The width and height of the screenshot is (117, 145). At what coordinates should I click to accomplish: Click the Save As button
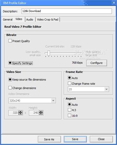49,139
